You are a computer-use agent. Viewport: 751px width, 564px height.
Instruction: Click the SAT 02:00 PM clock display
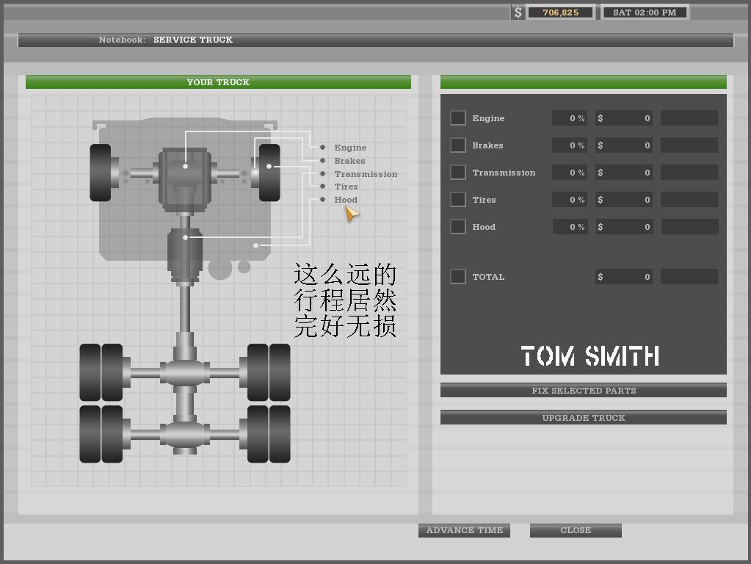point(645,12)
